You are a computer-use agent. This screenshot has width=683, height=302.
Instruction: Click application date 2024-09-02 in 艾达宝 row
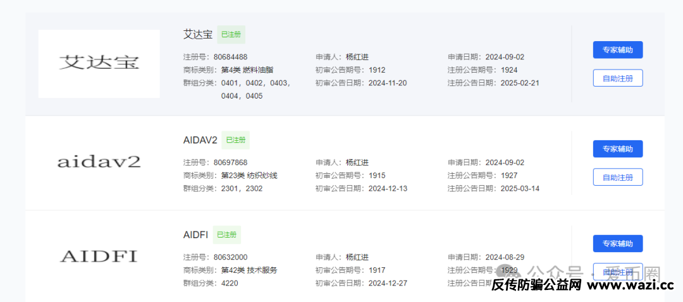coord(505,57)
